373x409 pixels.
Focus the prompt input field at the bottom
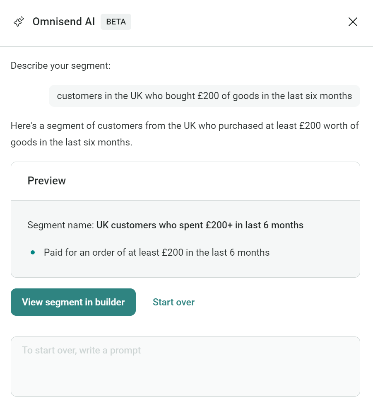185,366
